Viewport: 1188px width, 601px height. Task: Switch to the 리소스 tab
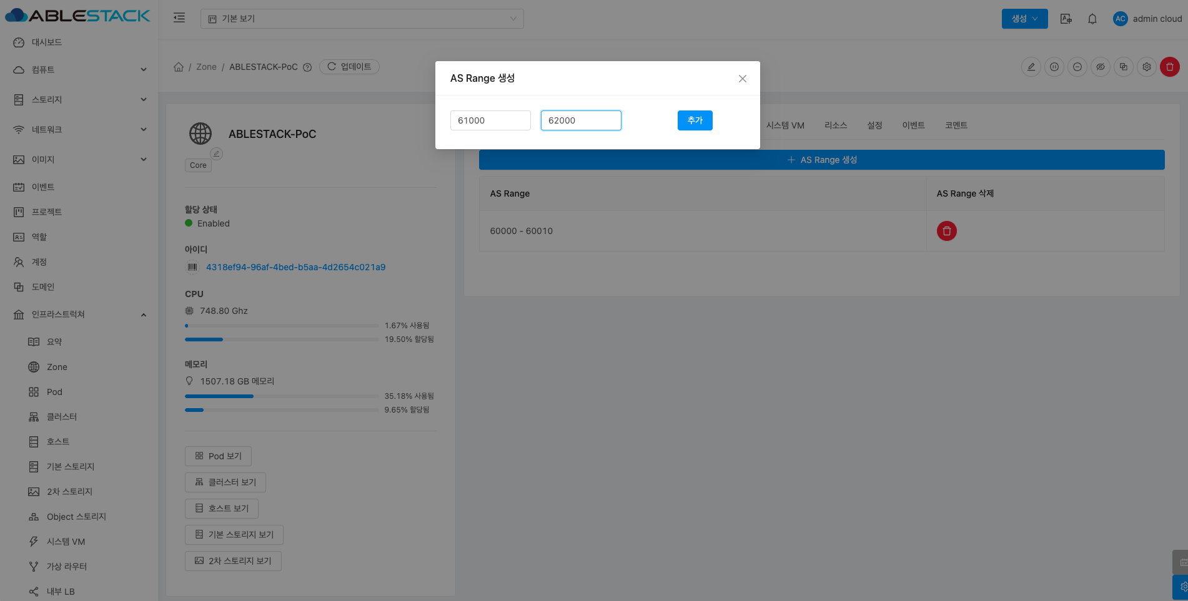pyautogui.click(x=836, y=125)
